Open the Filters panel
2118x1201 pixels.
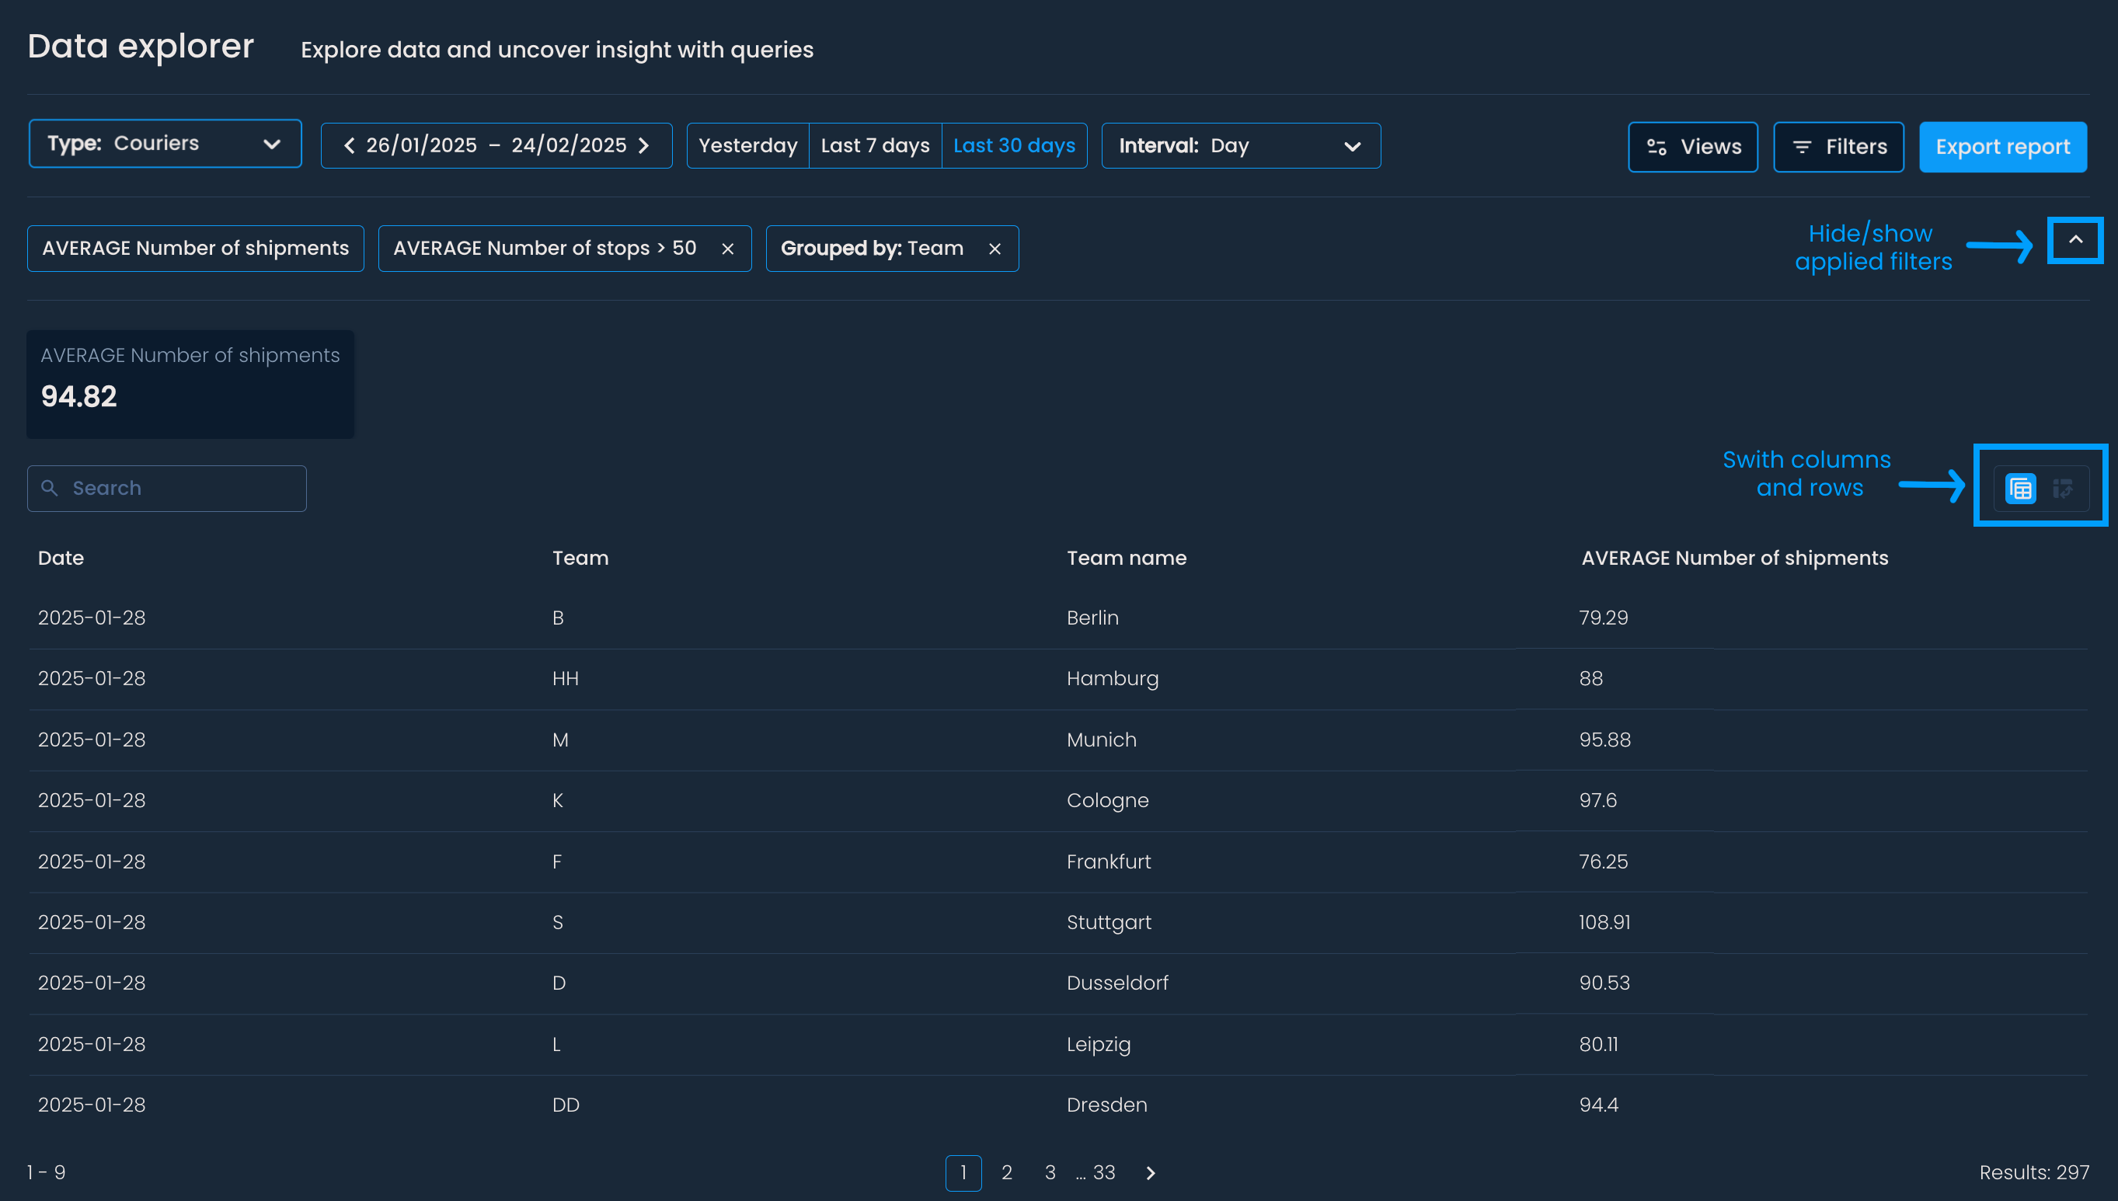click(x=1838, y=147)
